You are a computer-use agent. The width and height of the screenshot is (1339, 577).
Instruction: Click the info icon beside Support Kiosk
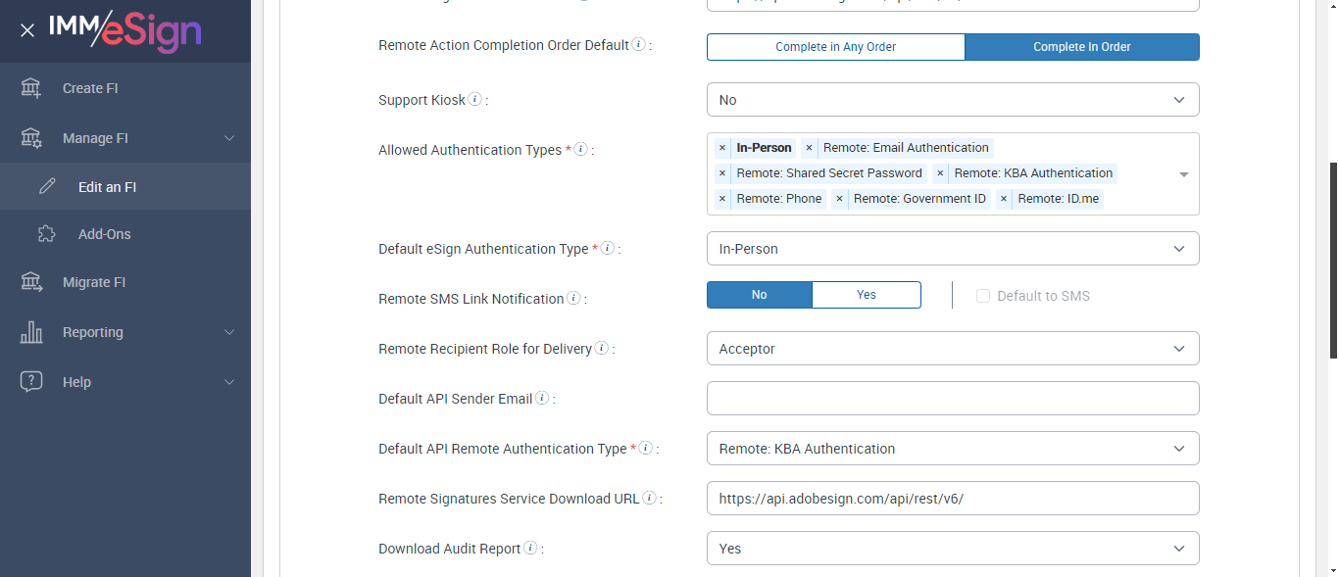[x=475, y=99]
